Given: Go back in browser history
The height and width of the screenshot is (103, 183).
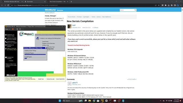Looking at the screenshot, I should 2,5.
